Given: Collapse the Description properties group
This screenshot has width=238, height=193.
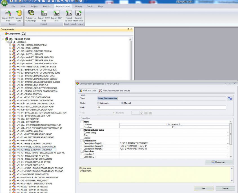Looking at the screenshot, I should (82, 141).
